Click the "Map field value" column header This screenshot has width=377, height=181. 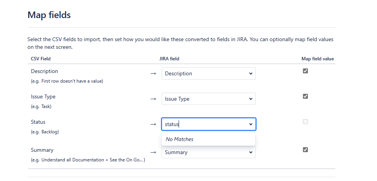pyautogui.click(x=318, y=59)
